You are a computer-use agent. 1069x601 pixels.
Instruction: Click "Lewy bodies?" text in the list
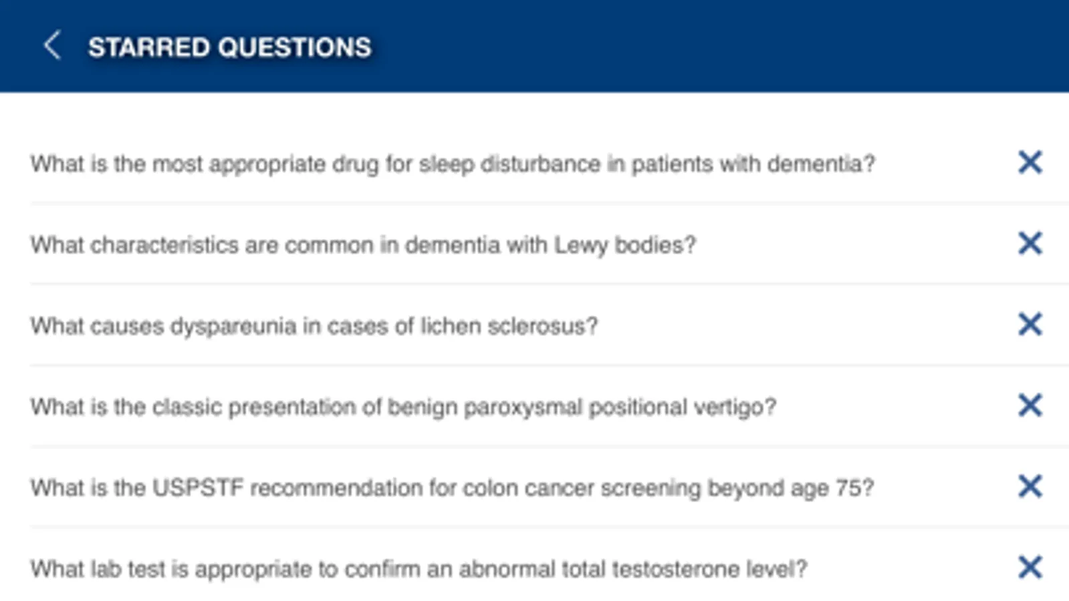click(x=625, y=245)
